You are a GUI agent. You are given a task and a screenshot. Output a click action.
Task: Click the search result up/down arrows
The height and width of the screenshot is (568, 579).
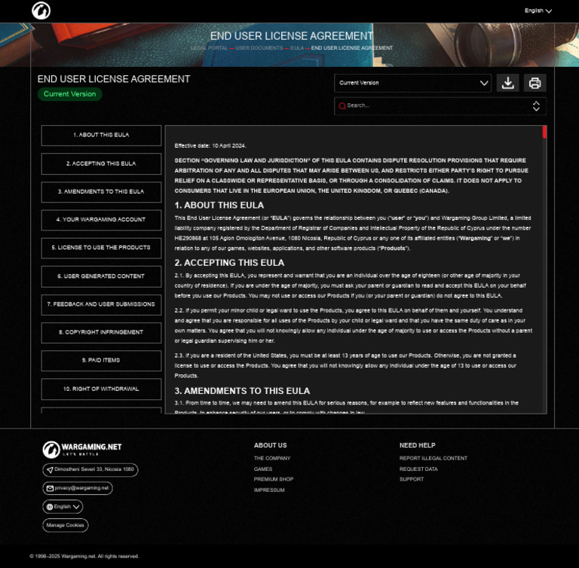tap(536, 106)
